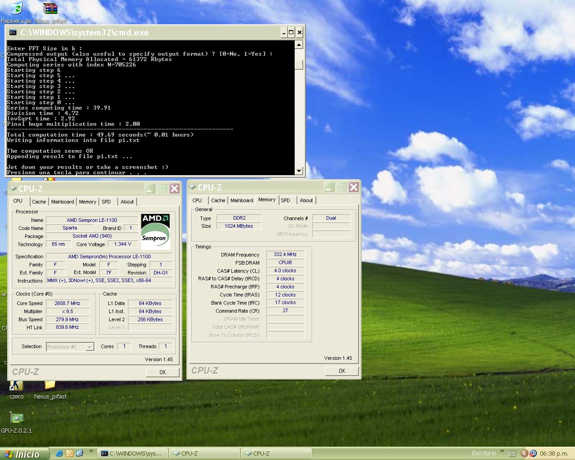Select Mainboard tab in right CPU-Z window
Image resolution: width=575 pixels, height=460 pixels.
tap(242, 200)
